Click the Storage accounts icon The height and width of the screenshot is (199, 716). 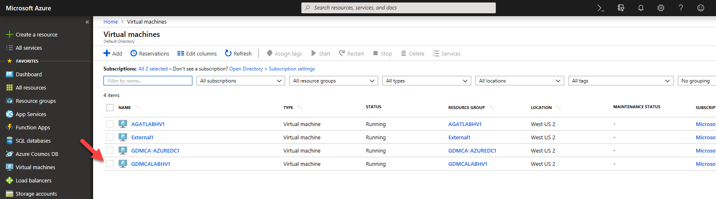9,194
